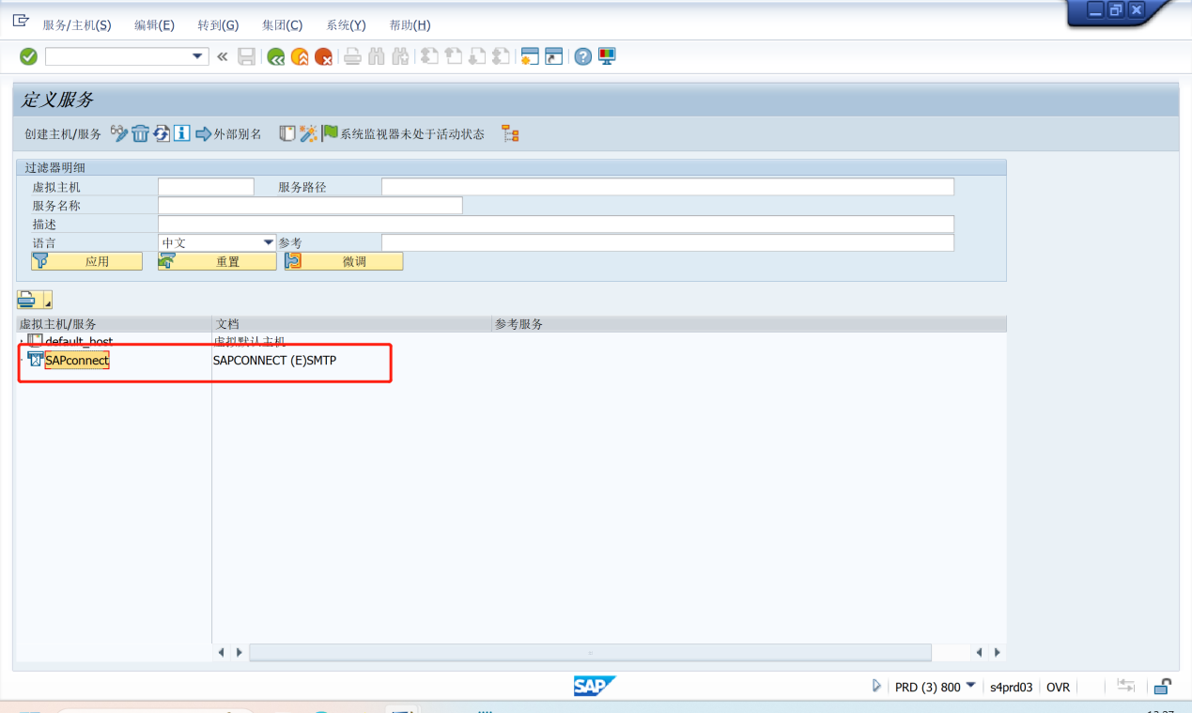The width and height of the screenshot is (1192, 713).
Task: Click the printer icon above the service tree
Action: (26, 300)
